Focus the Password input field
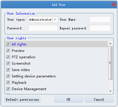118x107 pixels. 43,28
